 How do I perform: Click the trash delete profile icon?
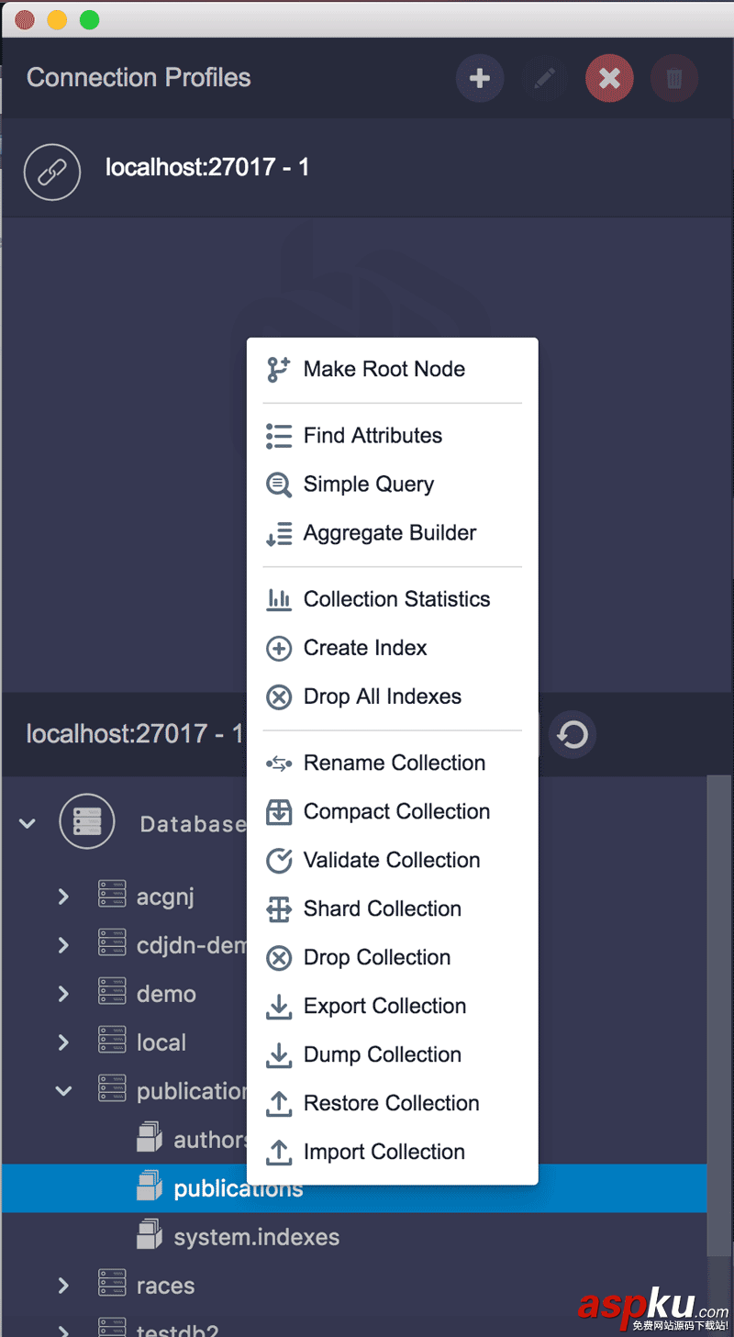tap(674, 78)
